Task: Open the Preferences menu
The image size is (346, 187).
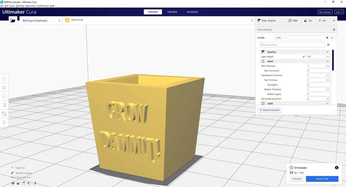Action: pos(43,6)
